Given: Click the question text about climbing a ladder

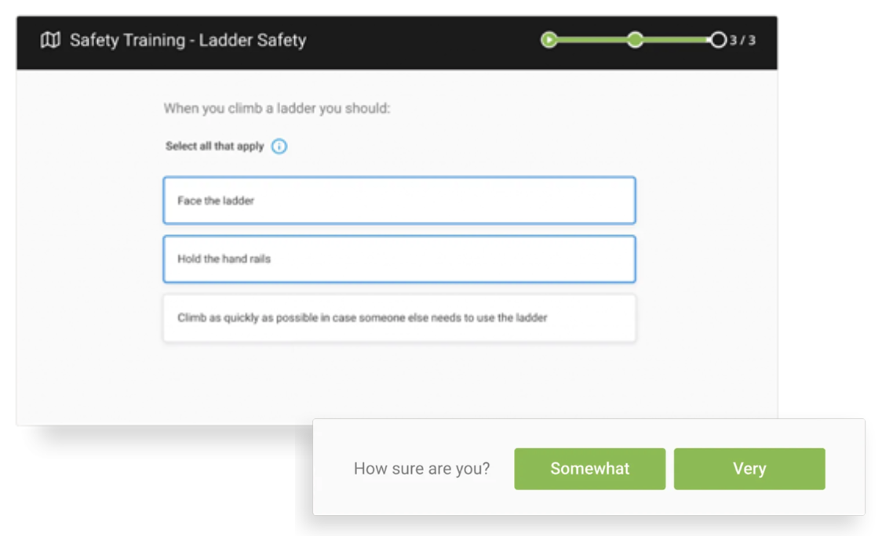Looking at the screenshot, I should (276, 108).
